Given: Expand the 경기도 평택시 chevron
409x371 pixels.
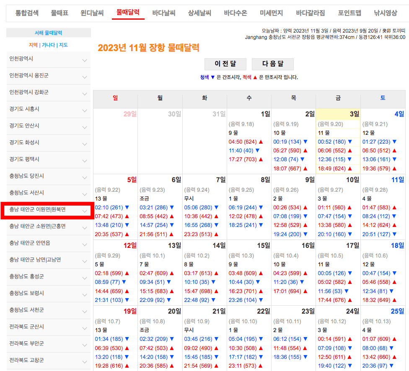Looking at the screenshot, I should tap(85, 161).
